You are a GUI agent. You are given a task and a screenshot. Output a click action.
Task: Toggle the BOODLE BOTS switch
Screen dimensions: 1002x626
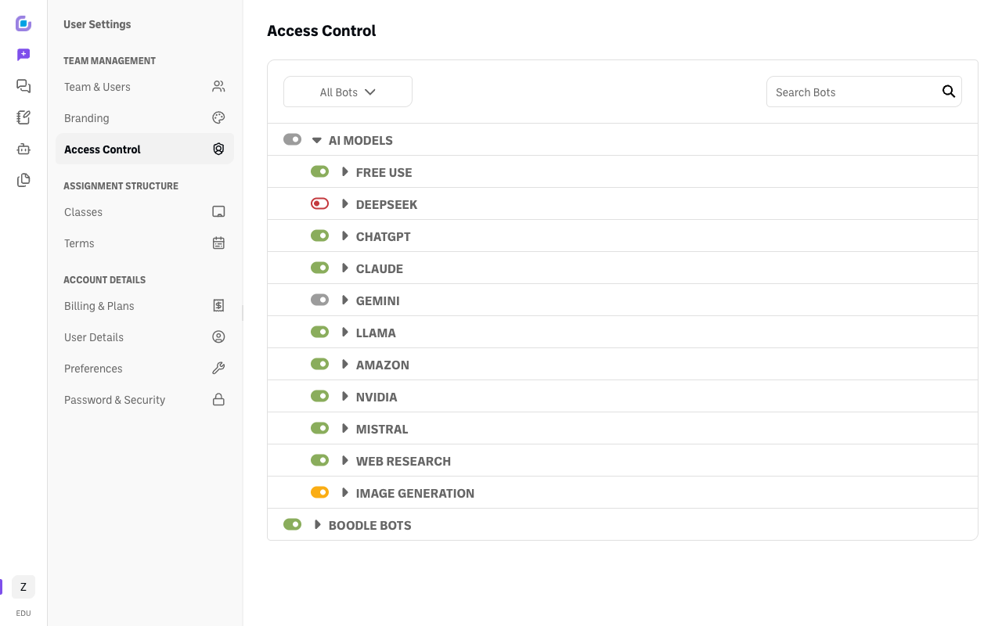click(x=293, y=524)
